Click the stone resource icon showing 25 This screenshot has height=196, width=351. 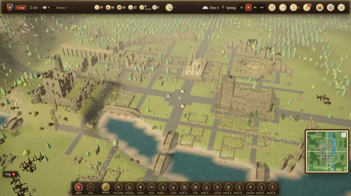131,8
